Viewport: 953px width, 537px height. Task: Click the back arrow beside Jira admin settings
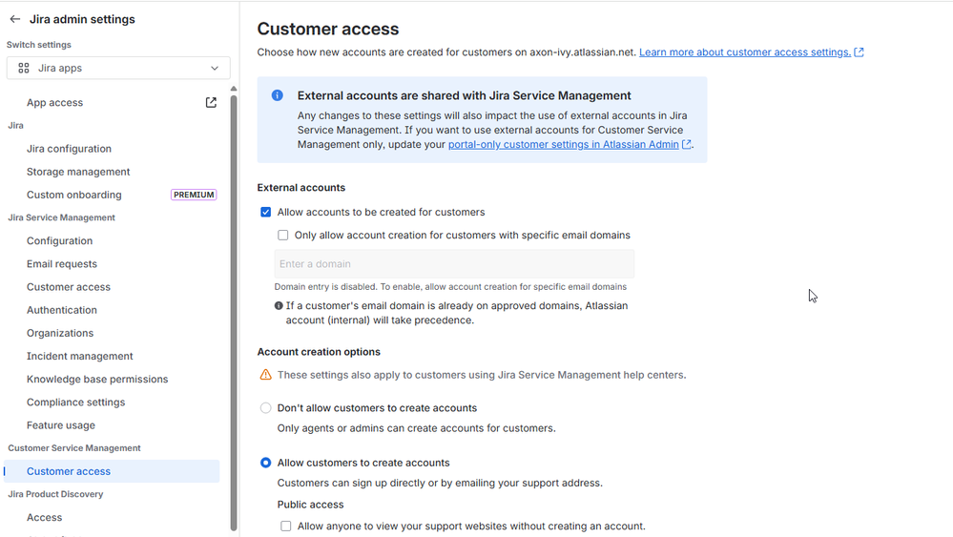coord(15,19)
